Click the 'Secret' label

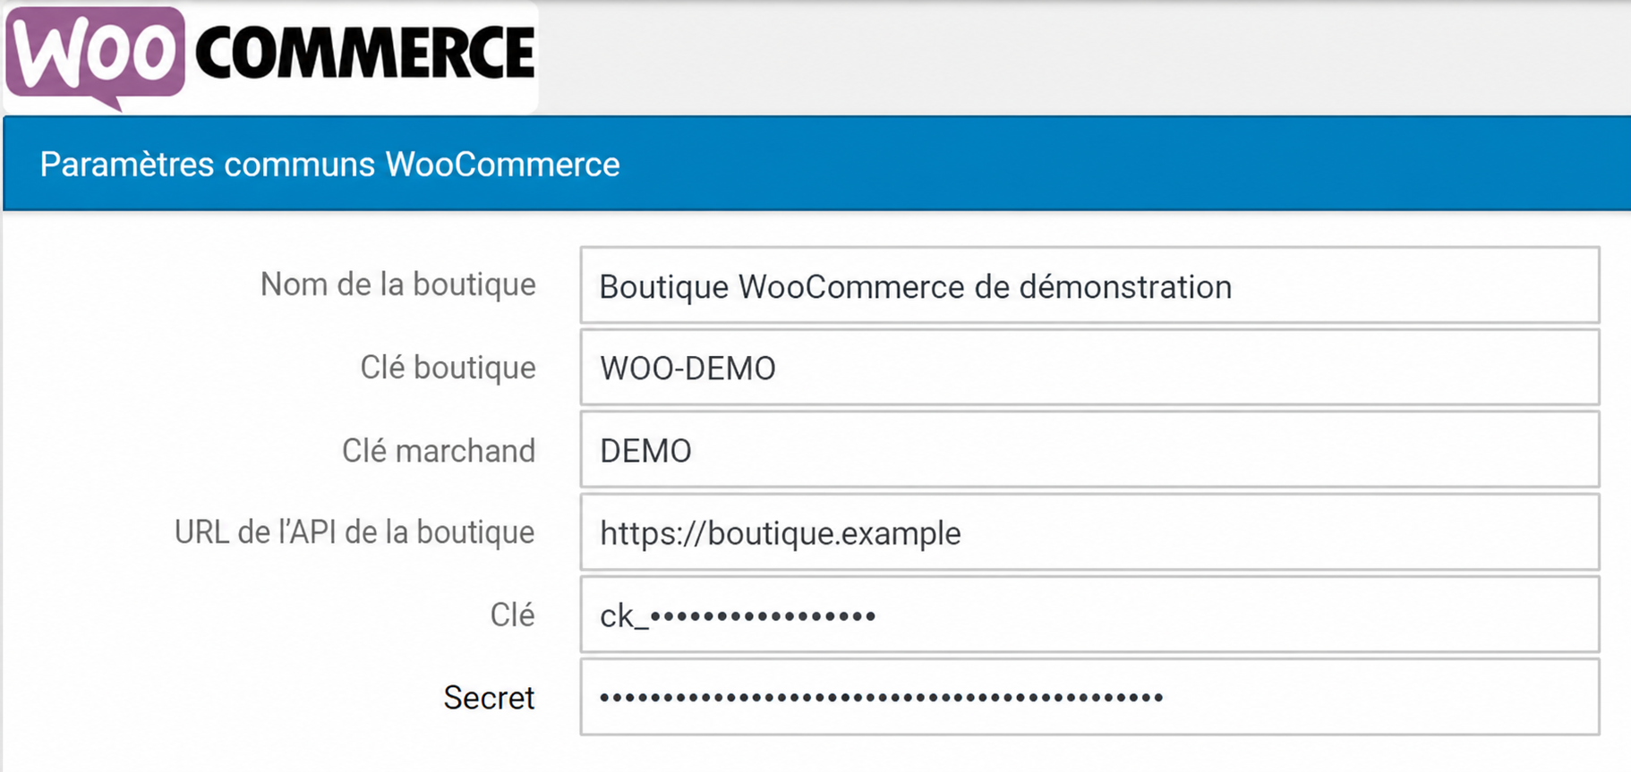coord(489,698)
